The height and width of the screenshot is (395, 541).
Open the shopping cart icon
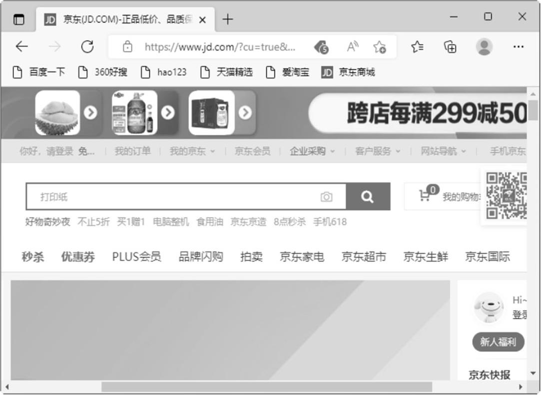pos(424,196)
